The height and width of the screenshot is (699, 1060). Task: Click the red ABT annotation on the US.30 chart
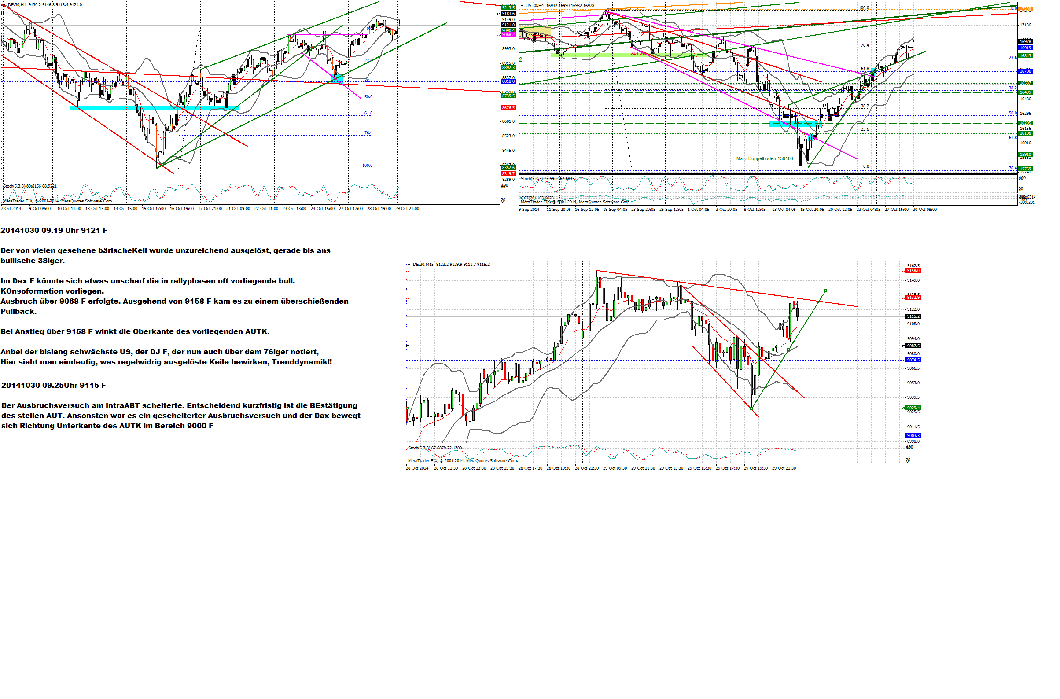click(635, 53)
